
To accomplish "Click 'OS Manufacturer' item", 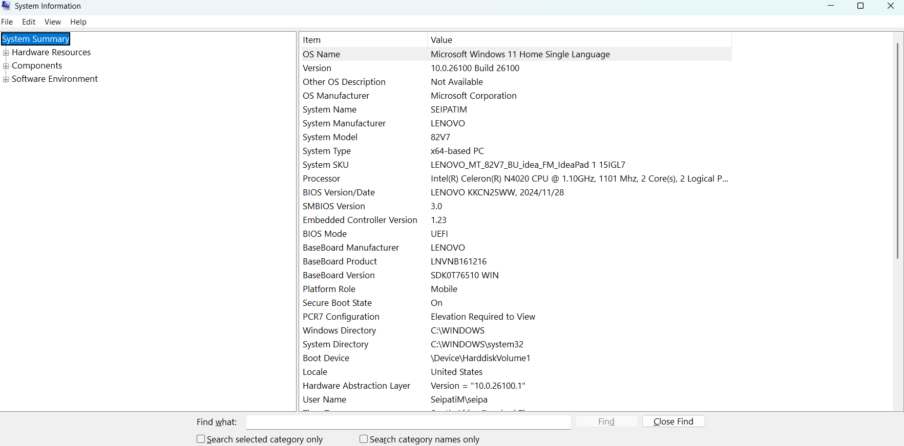I will (x=336, y=96).
